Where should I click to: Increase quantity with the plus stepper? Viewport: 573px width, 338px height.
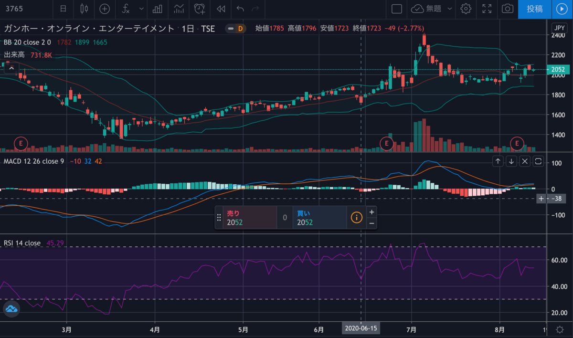[x=371, y=212]
